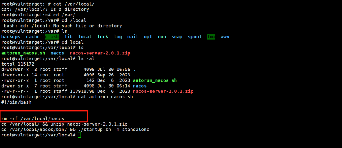Click the green terminal cursor block
The height and width of the screenshot is (148, 342).
click(79, 135)
